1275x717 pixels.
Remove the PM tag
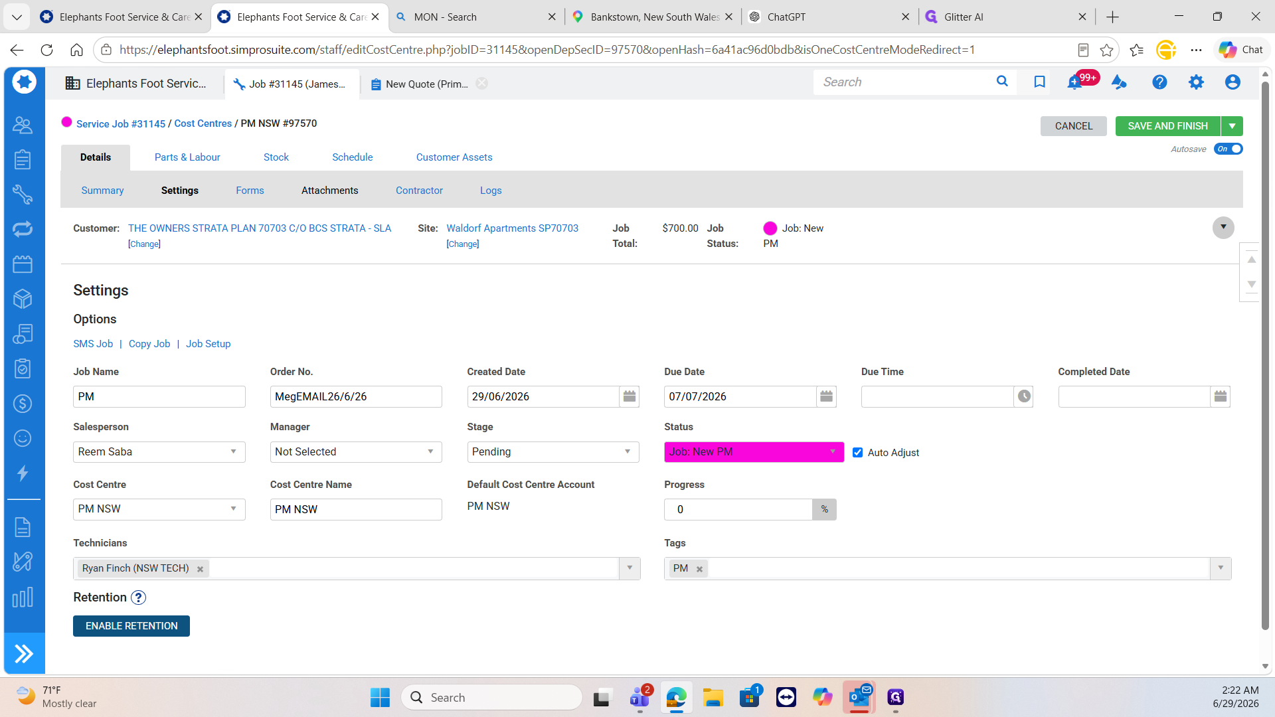point(699,569)
